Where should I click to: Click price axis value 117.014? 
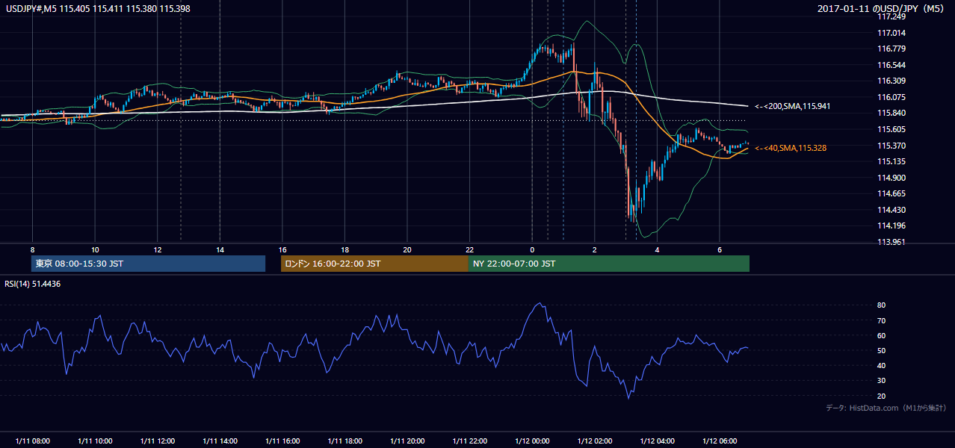pos(891,33)
